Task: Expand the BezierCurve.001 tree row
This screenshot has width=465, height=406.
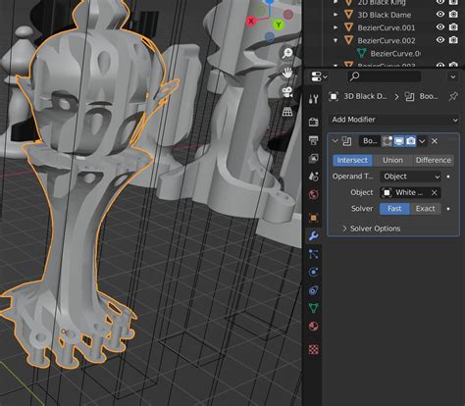Action: pyautogui.click(x=336, y=27)
